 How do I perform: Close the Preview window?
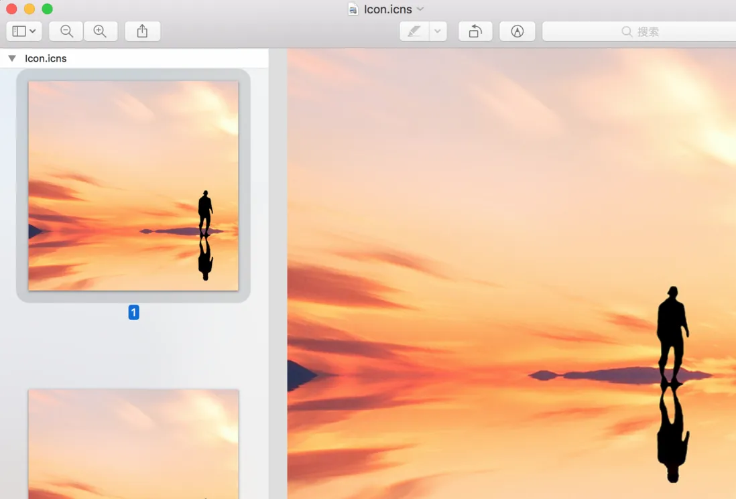coord(12,9)
